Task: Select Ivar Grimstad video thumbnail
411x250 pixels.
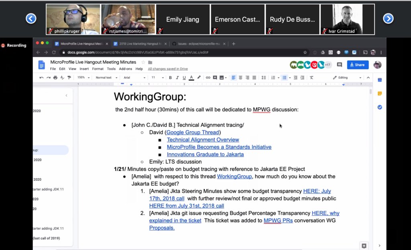Action: [x=348, y=19]
